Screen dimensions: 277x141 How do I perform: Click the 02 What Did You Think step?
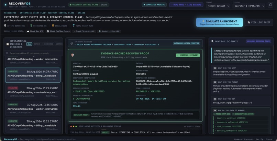point(241,87)
